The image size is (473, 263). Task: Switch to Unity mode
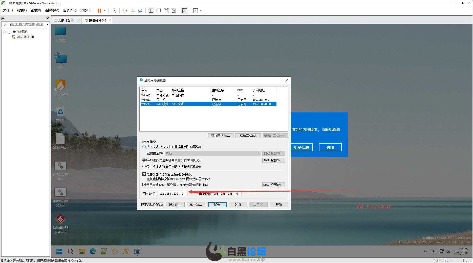[x=174, y=11]
